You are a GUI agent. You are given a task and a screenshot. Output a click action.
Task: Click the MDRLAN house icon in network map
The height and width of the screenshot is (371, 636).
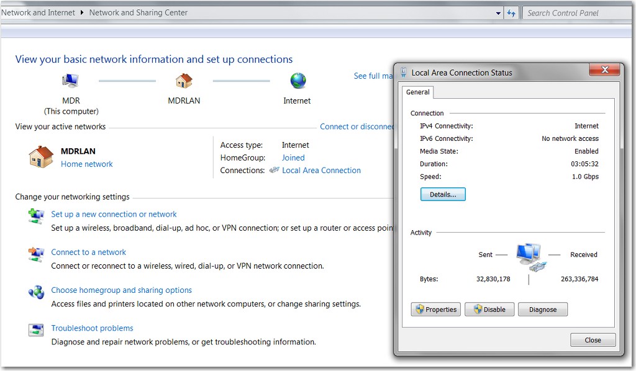[184, 81]
